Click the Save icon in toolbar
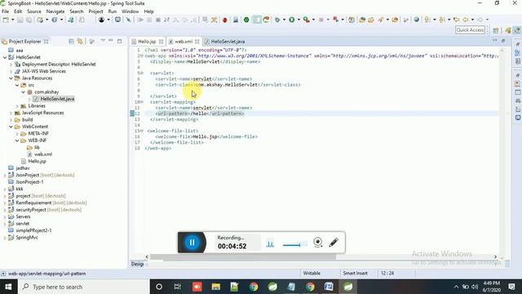 20,20
